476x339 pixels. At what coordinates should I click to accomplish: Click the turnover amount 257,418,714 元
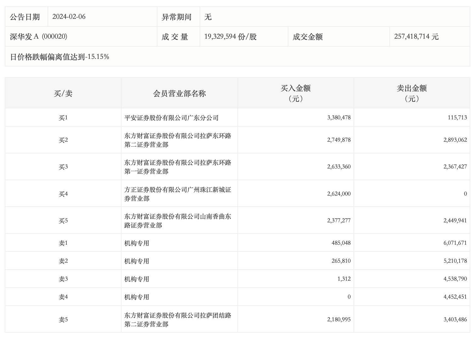416,37
